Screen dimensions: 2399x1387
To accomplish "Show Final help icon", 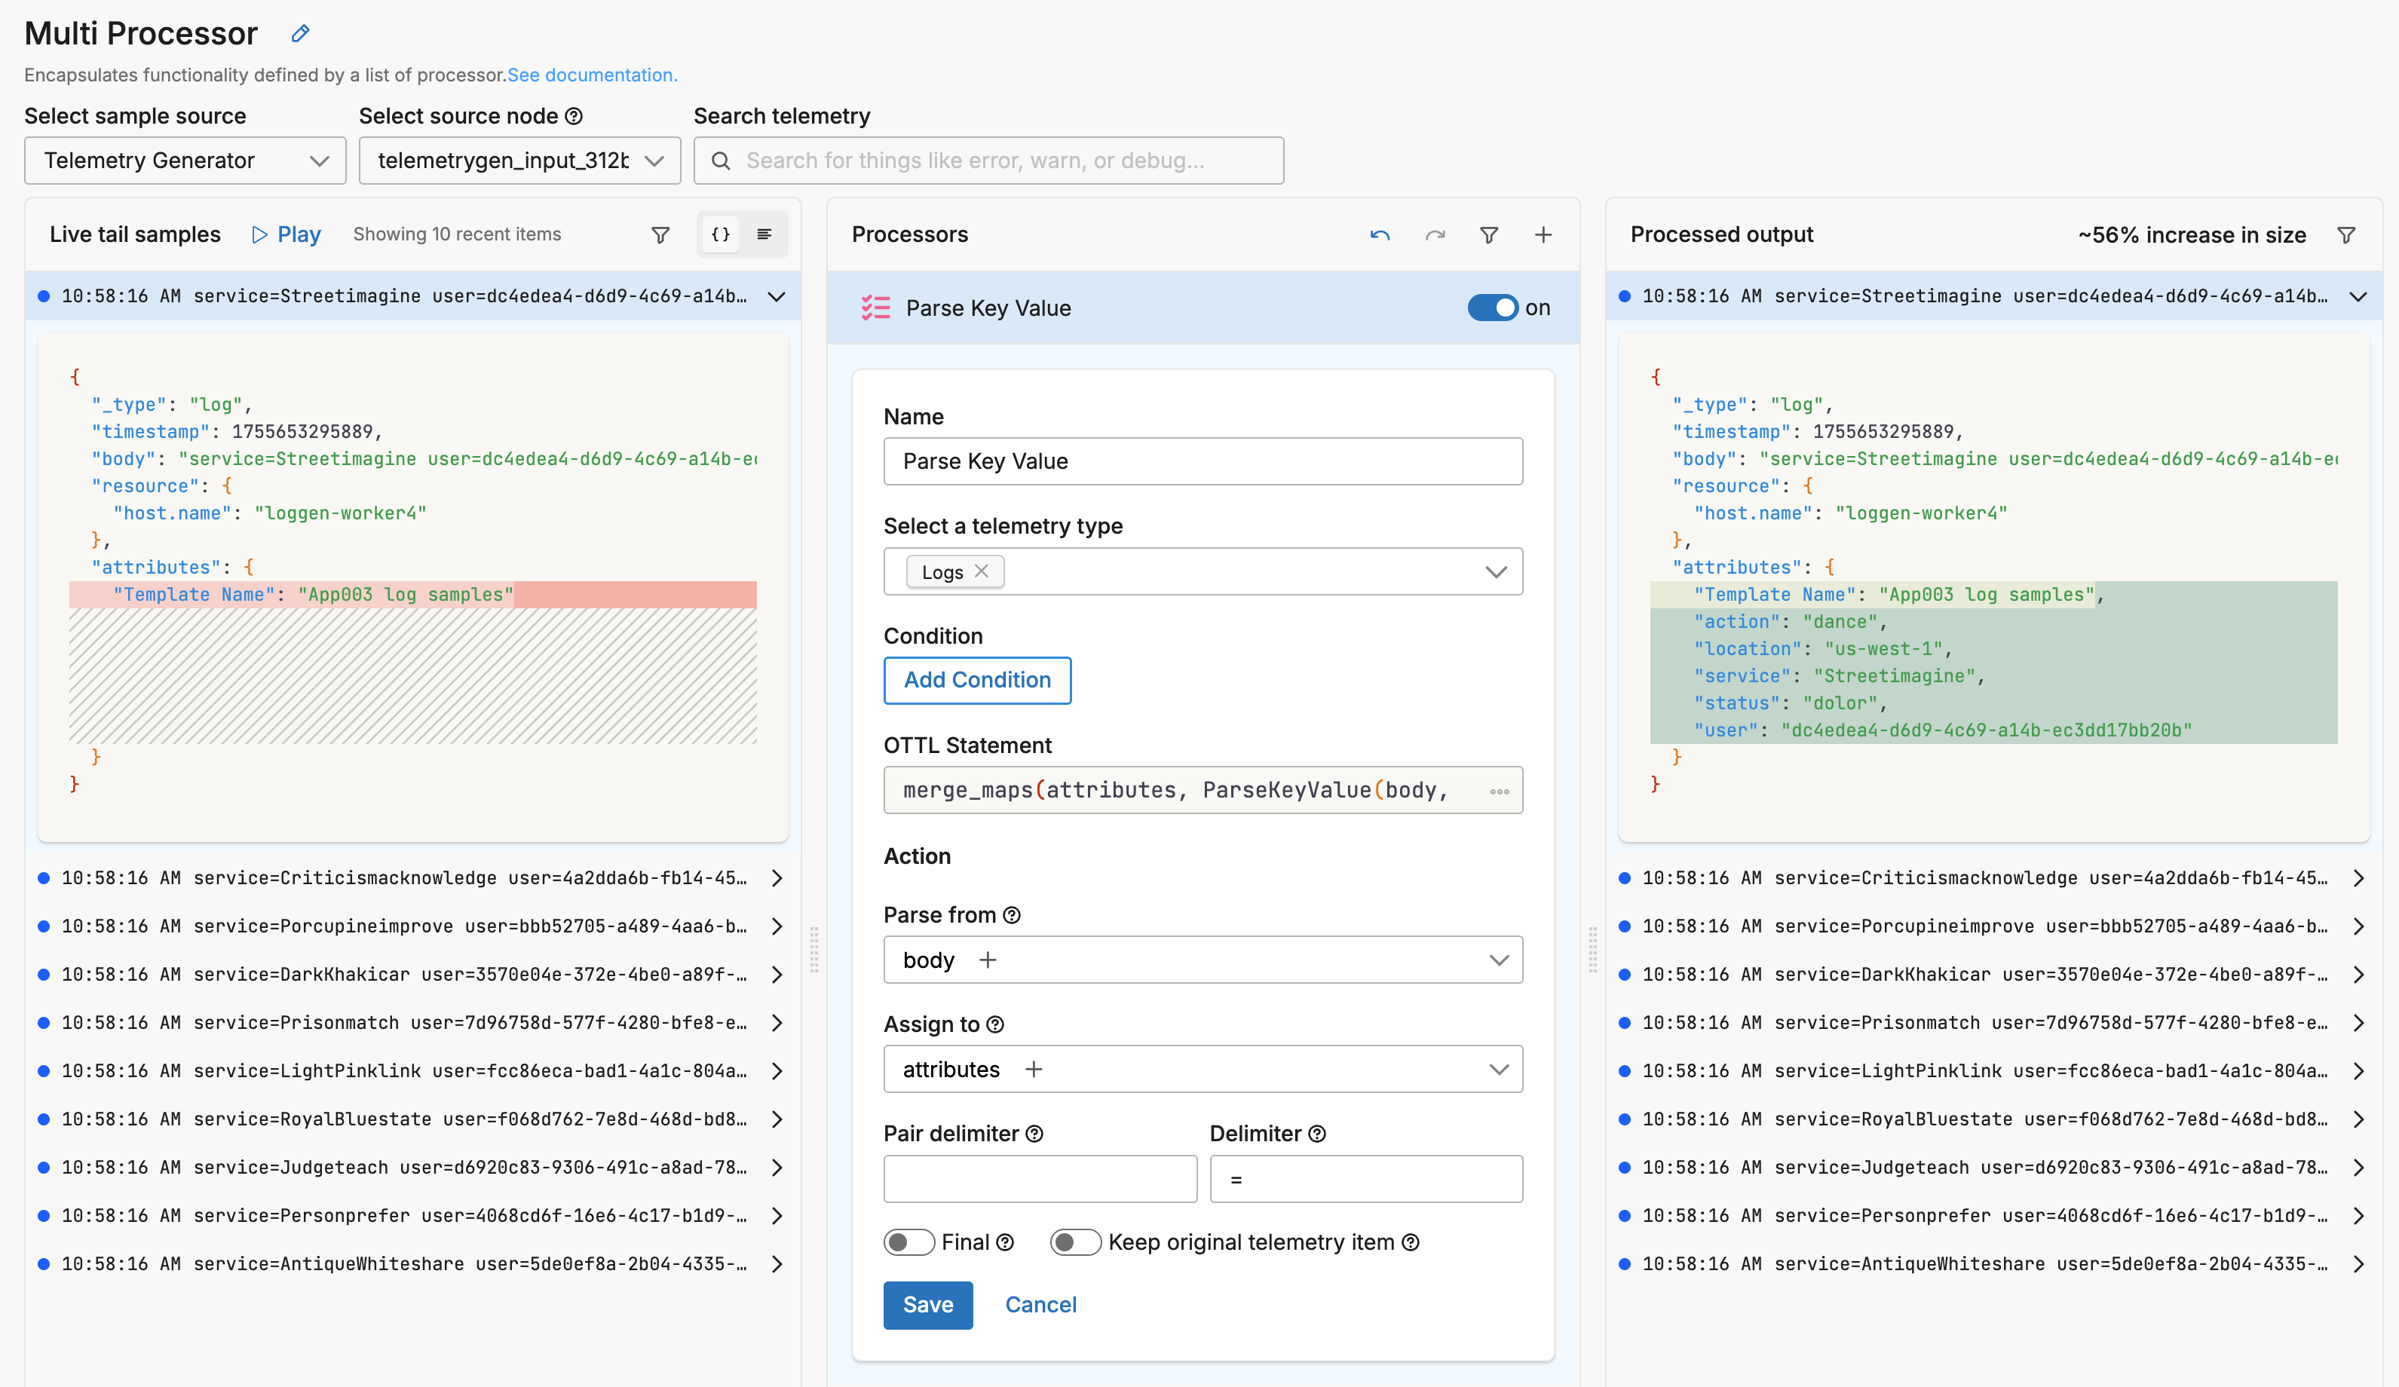I will coord(1005,1242).
